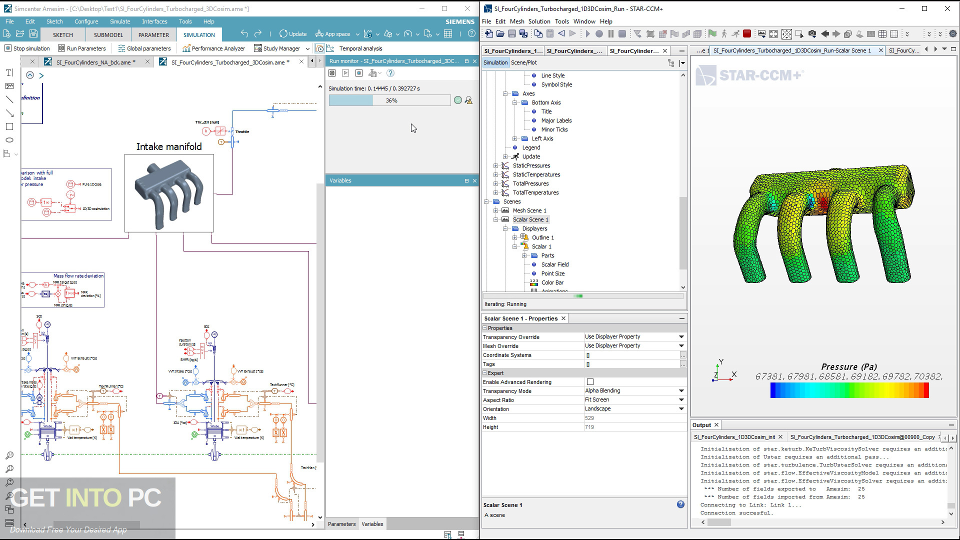Open the Configure menu in Amesim
The image size is (960, 540).
coord(86,21)
